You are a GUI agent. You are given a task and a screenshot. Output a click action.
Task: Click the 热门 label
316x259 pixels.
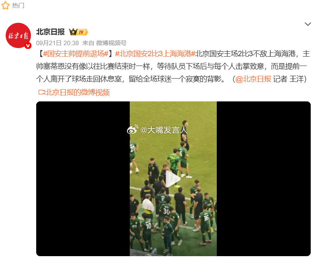click(x=18, y=5)
